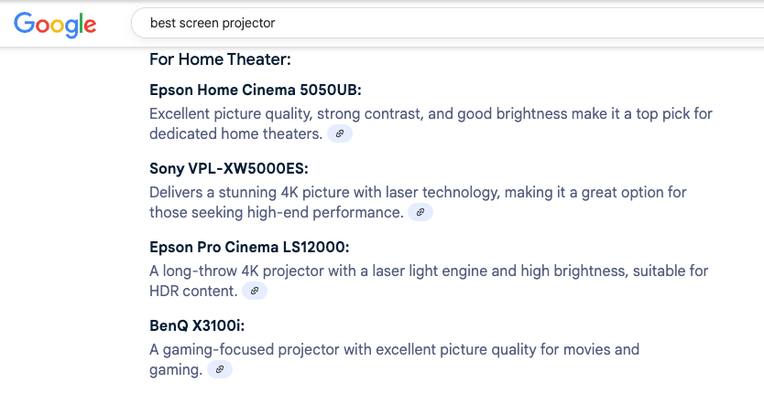This screenshot has height=393, width=764.
Task: Select the 'Sony VPL-XW5000ES:' title
Action: coord(228,169)
